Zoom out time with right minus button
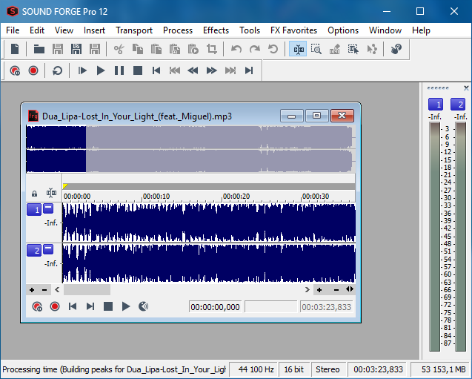The image size is (472, 379). tap(336, 290)
